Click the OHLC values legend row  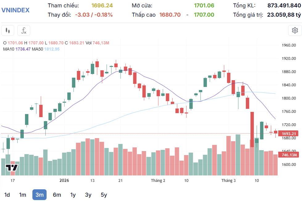(56, 43)
